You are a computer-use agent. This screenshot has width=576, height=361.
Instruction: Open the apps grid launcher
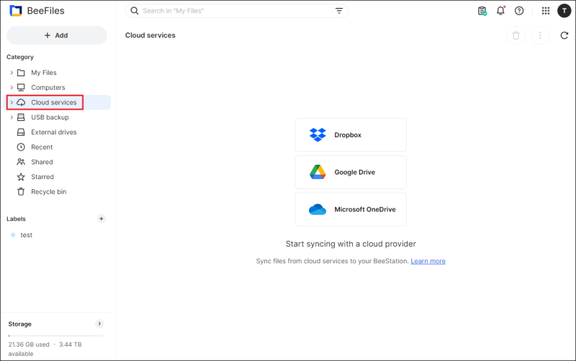(x=546, y=11)
